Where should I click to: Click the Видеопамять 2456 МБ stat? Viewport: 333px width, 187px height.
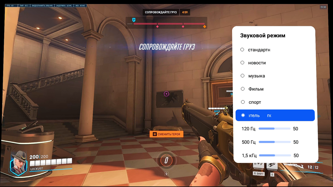(x=42, y=6)
